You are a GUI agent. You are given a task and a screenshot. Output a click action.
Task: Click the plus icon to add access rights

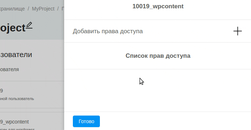coord(238,31)
